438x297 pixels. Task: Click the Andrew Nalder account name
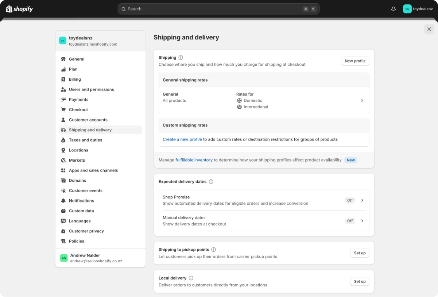point(85,255)
